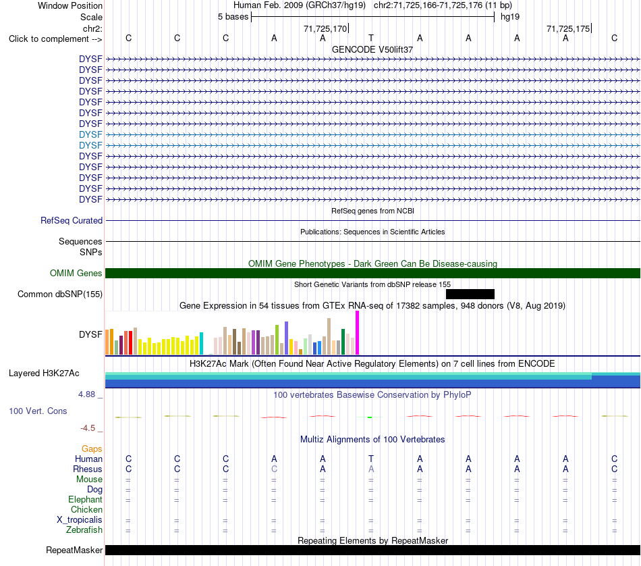Click the 'Human' alignment row label

click(x=88, y=459)
